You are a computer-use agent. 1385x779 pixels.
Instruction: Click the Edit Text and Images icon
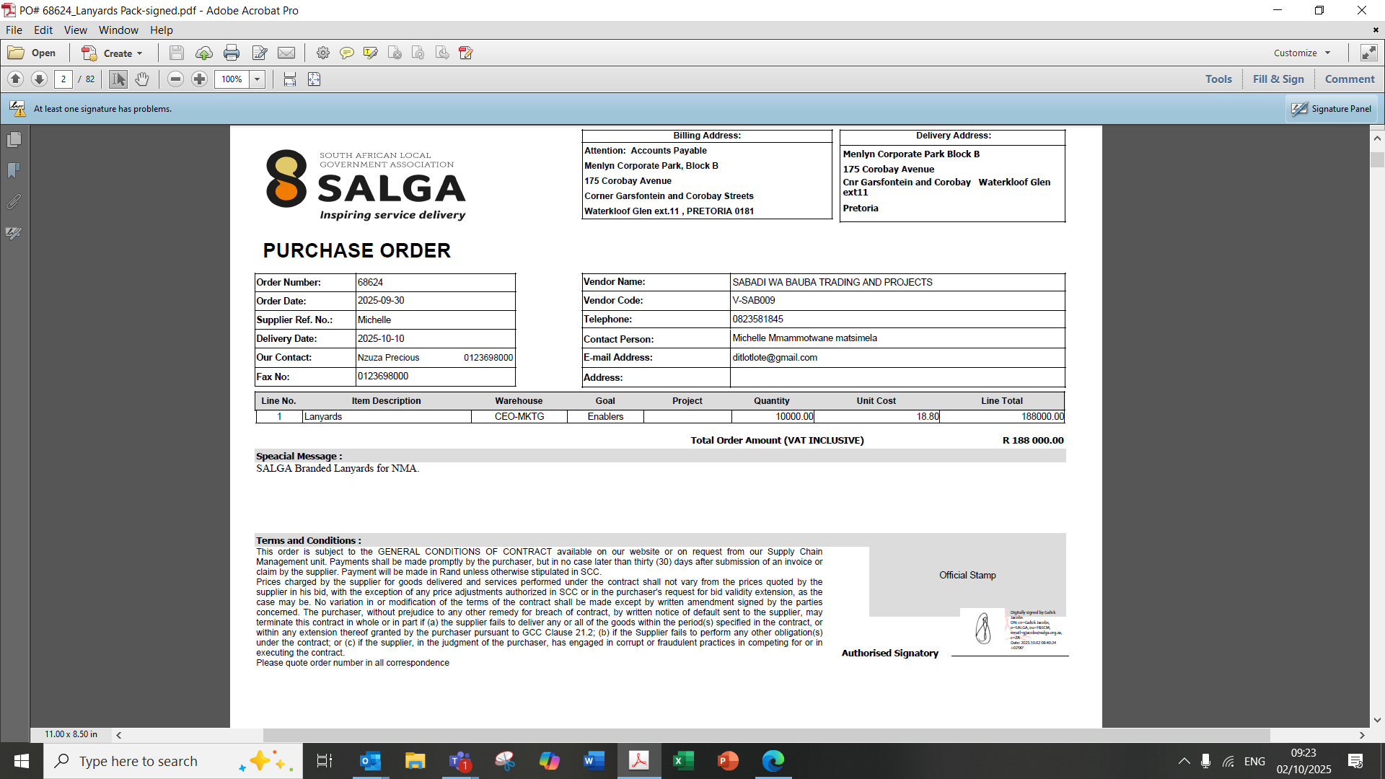point(260,53)
